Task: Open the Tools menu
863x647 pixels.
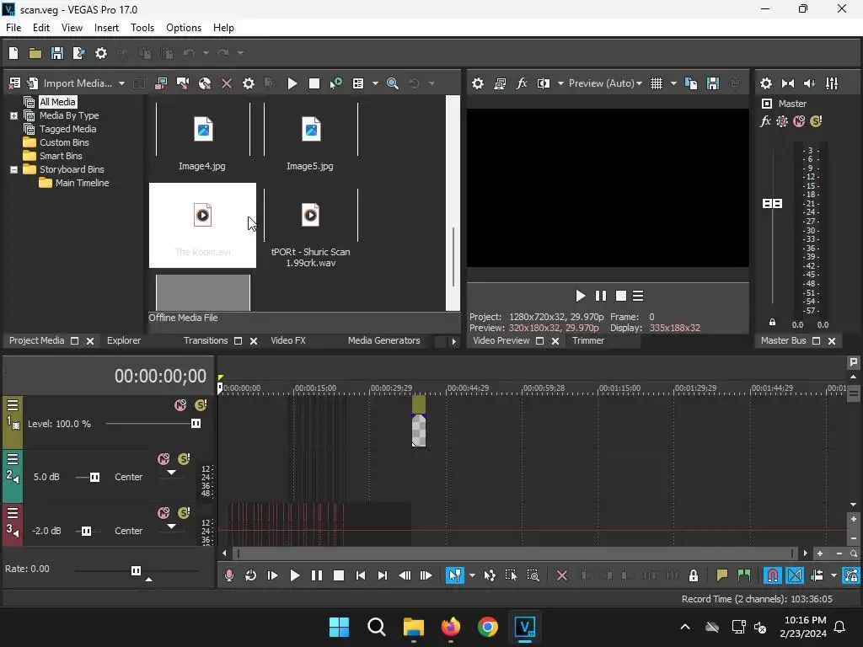Action: (x=142, y=28)
